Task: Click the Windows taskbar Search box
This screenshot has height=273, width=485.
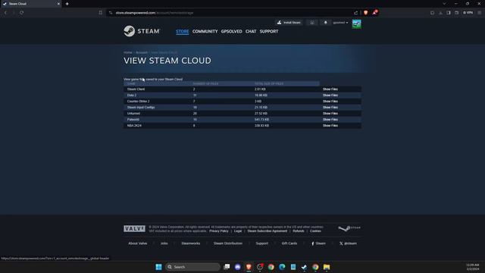Action: click(x=192, y=267)
